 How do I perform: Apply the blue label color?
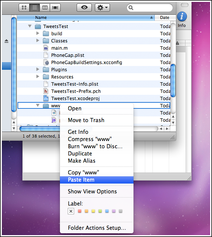tap(107, 211)
